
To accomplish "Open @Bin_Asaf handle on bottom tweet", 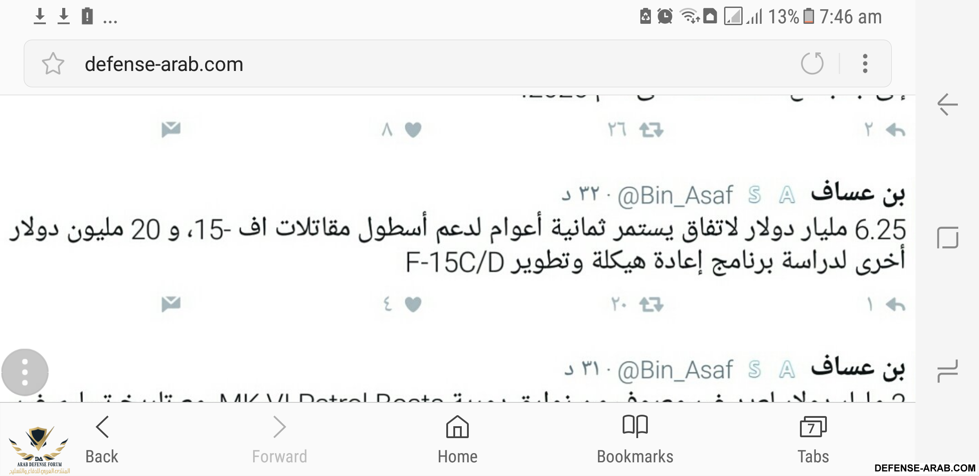I will point(675,370).
